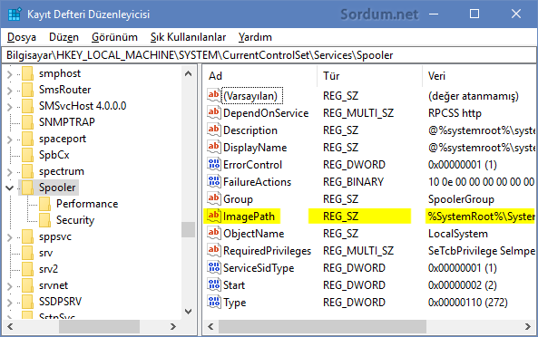Expand the SMSvcHost 4.0.0.0 node
The height and width of the screenshot is (337, 538).
[x=10, y=107]
